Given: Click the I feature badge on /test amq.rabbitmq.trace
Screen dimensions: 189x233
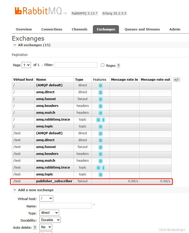Looking at the screenshot, I should pos(103,168).
